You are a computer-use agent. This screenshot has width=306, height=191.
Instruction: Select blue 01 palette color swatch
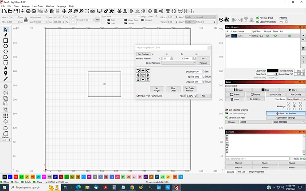click(10, 177)
